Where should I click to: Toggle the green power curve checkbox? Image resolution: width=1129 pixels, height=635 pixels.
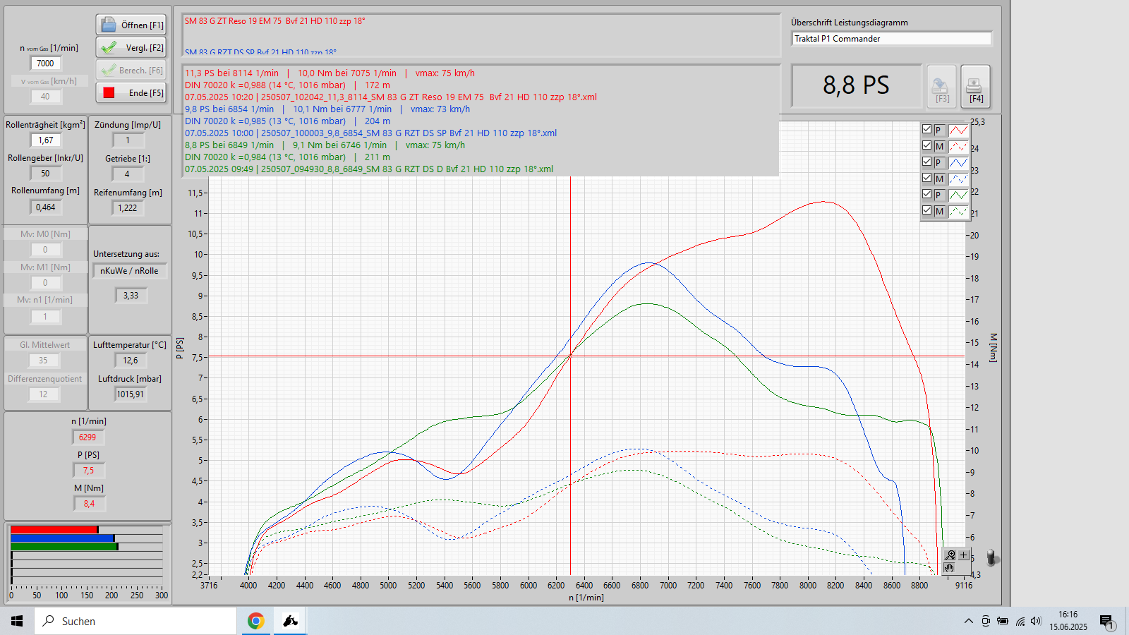tap(926, 194)
